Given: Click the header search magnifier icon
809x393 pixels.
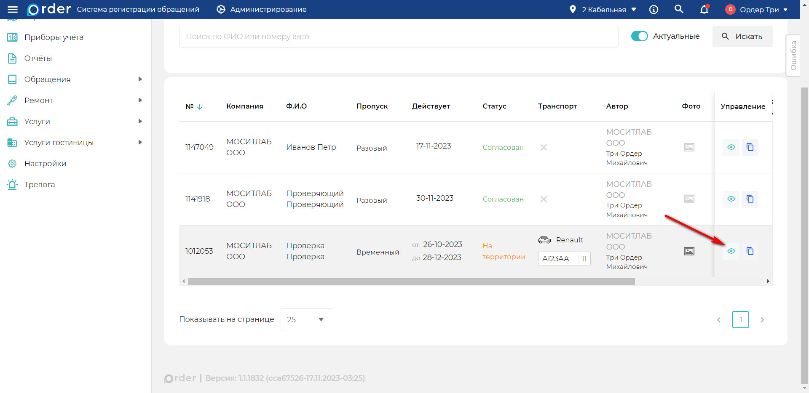Looking at the screenshot, I should click(678, 9).
